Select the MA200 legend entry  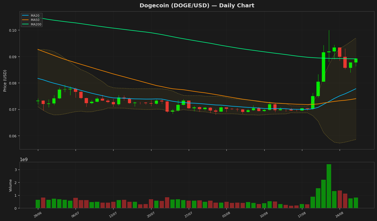(32, 24)
